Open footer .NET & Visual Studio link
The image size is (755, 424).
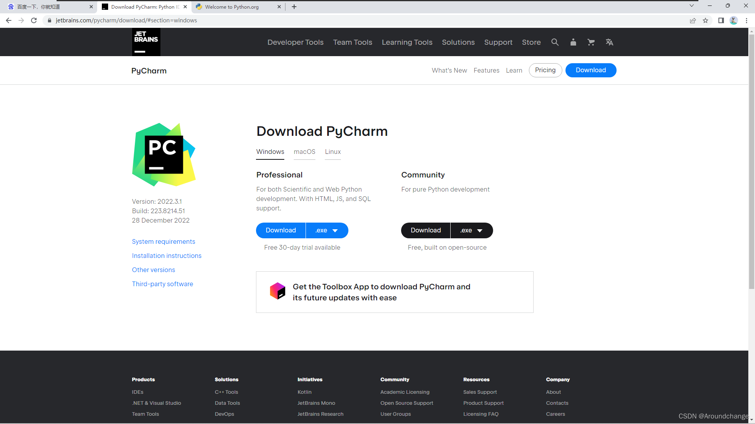[x=157, y=403]
